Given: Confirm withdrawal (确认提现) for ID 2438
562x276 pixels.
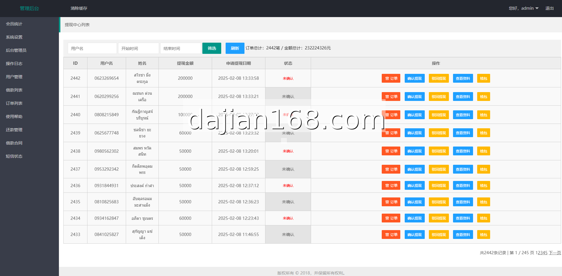Looking at the screenshot, I should [x=414, y=151].
